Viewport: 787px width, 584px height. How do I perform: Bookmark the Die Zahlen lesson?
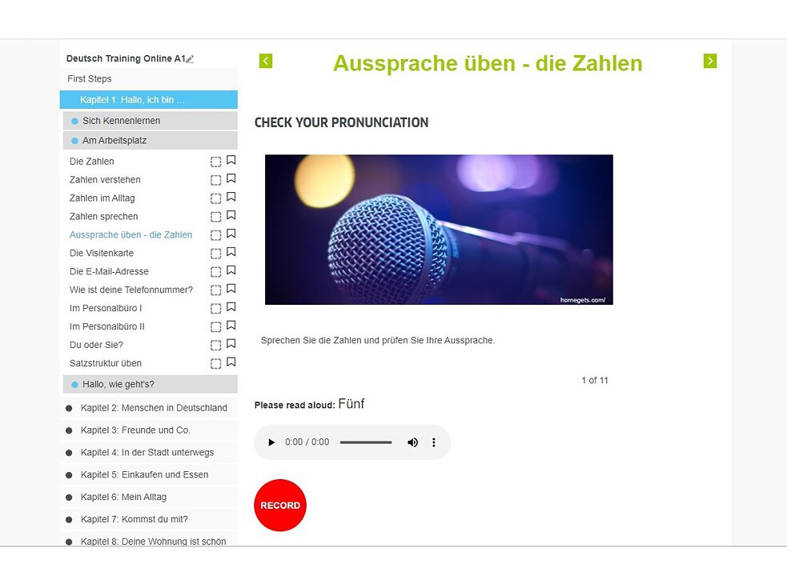pyautogui.click(x=231, y=161)
